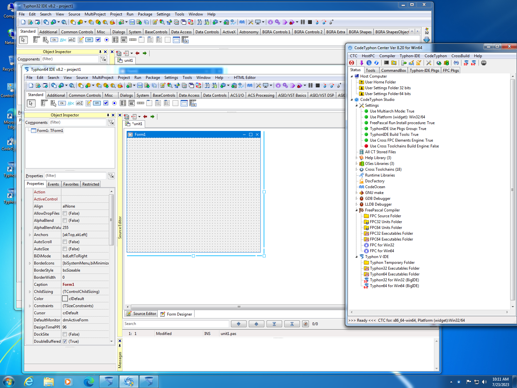Expand the Anchors property
This screenshot has width=517, height=388.
[30, 235]
